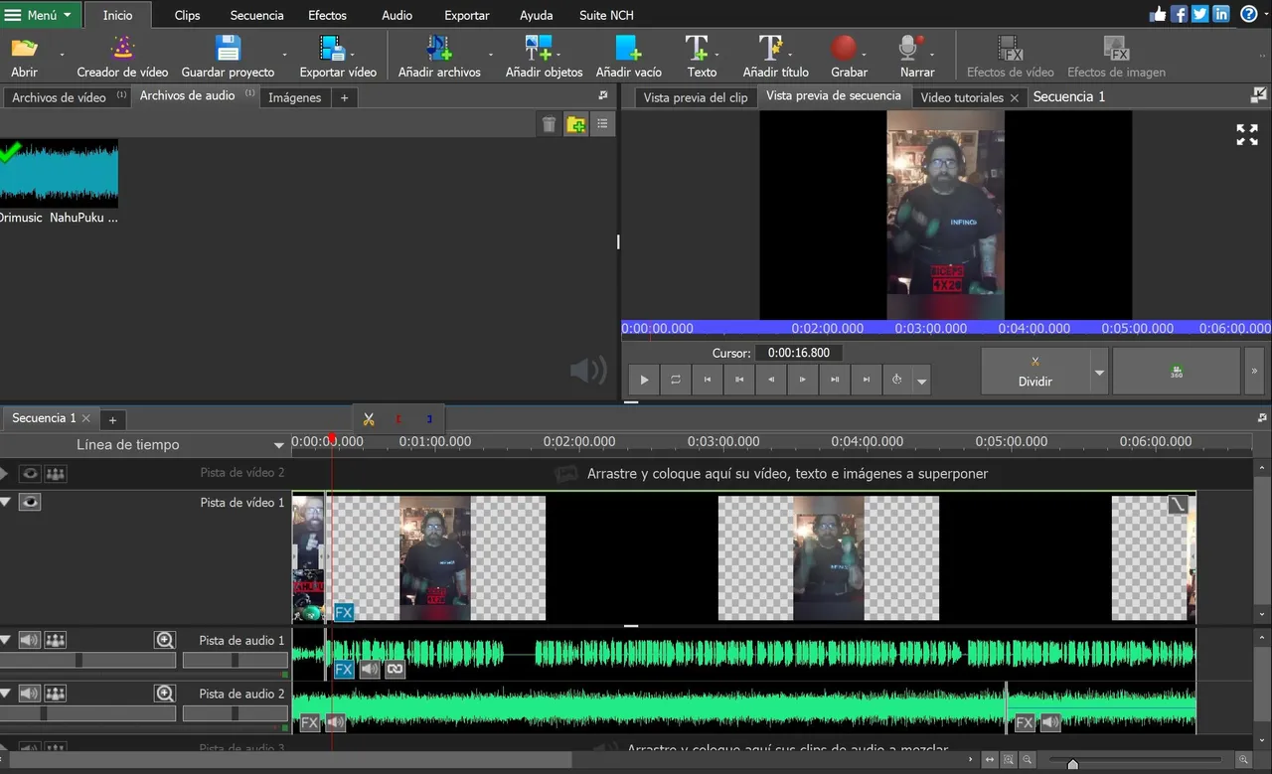Open the Menú dropdown

coord(40,15)
